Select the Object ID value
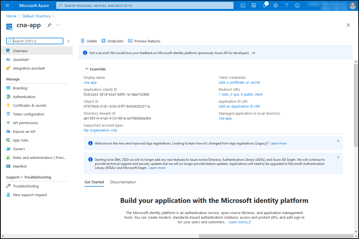This screenshot has height=239, width=359. click(117, 106)
